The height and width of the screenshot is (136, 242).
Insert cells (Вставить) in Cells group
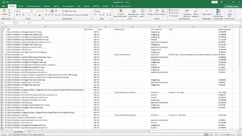[x=150, y=13]
